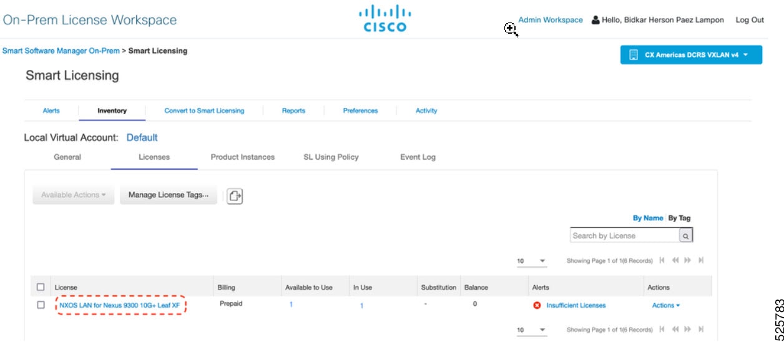The height and width of the screenshot is (342, 784).
Task: Click the search magnifier icon
Action: click(x=685, y=236)
